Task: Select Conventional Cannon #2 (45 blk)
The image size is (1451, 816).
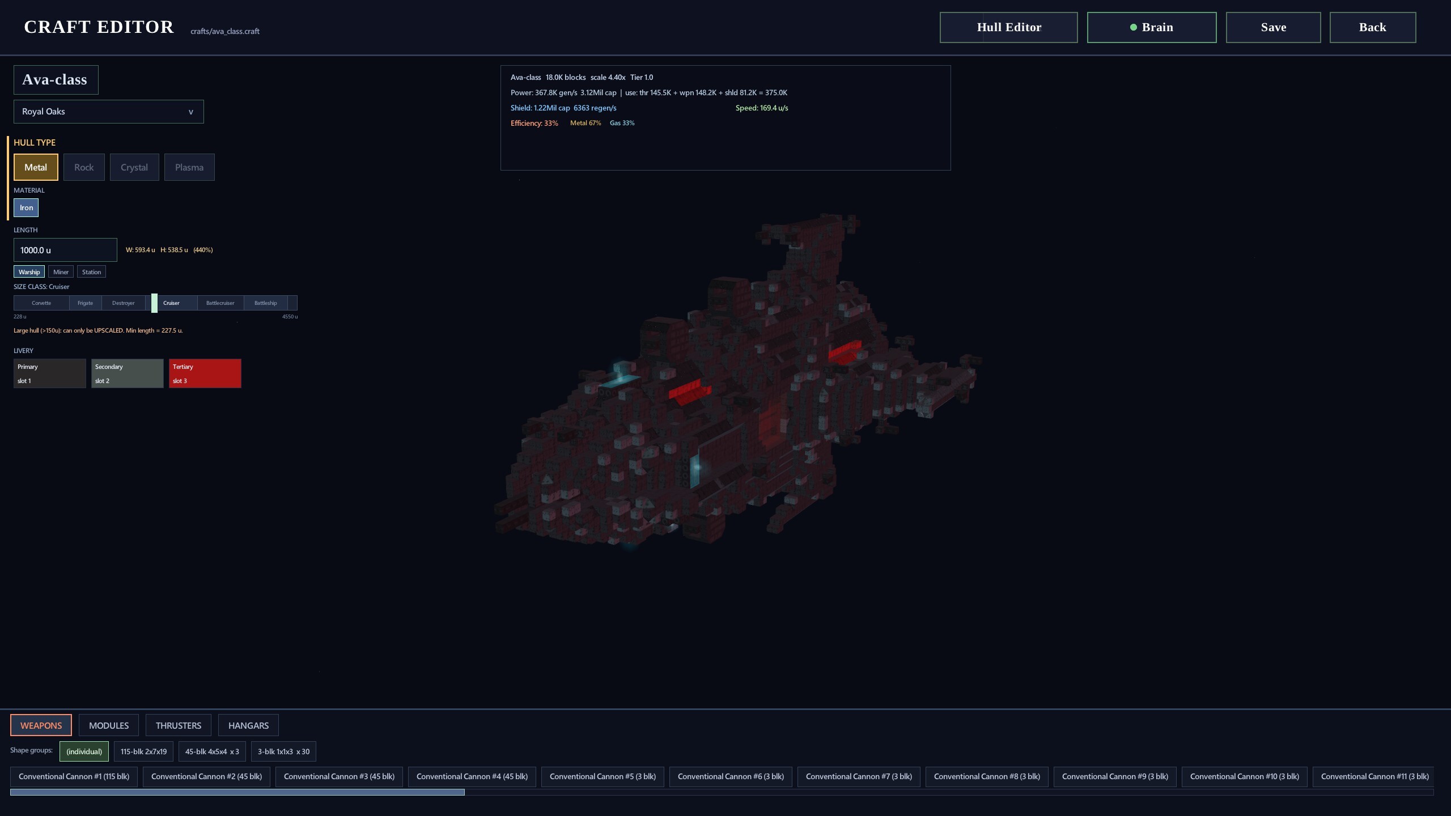Action: coord(206,776)
